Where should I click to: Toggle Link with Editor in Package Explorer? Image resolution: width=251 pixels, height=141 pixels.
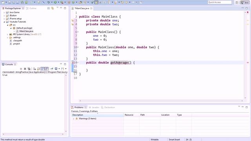(x=53, y=8)
